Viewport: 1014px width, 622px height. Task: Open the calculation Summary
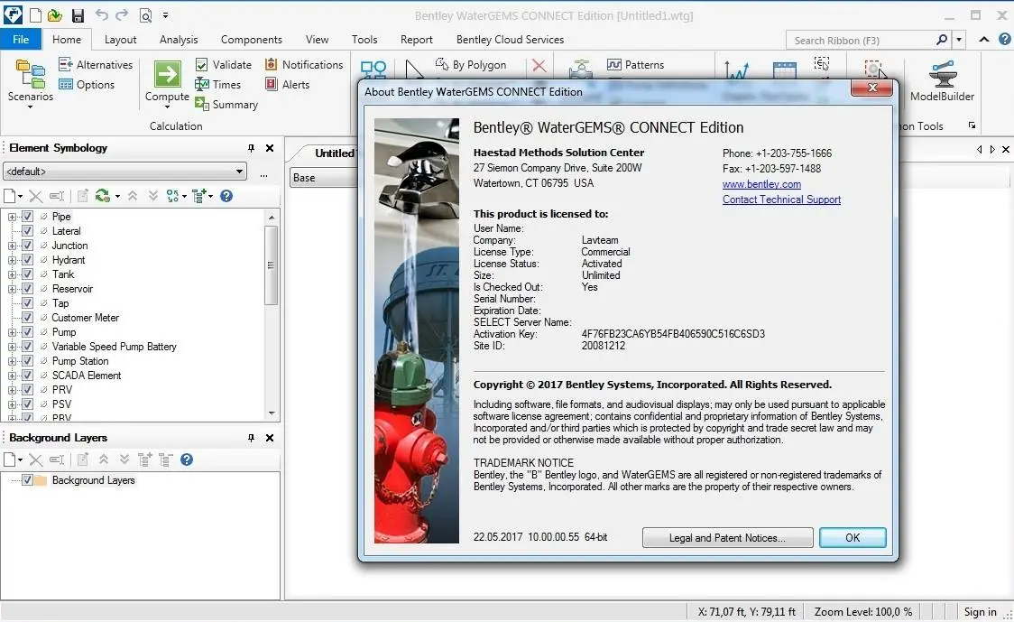click(226, 104)
